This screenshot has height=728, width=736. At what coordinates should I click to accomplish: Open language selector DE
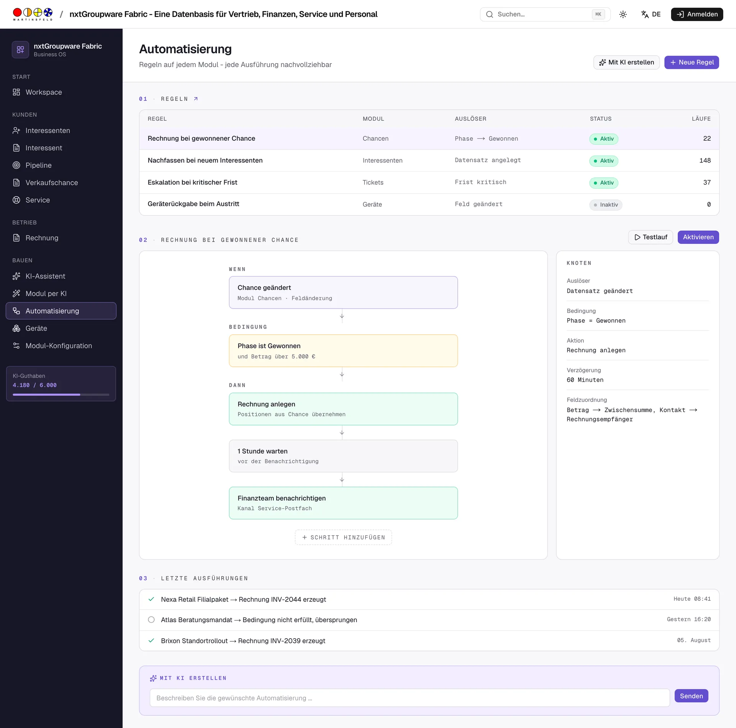coord(651,15)
